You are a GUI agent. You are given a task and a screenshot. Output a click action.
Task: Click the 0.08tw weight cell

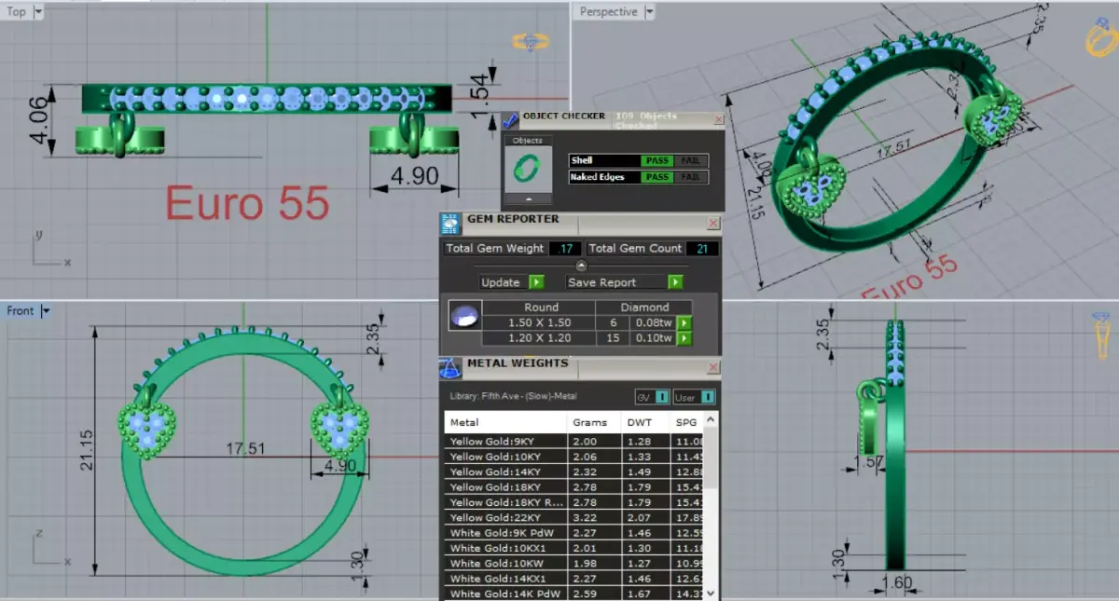click(x=654, y=322)
